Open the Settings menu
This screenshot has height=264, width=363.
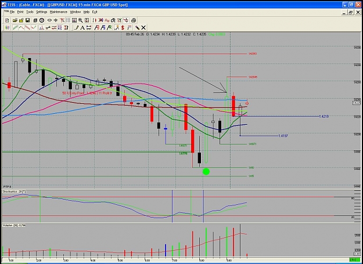coord(42,12)
